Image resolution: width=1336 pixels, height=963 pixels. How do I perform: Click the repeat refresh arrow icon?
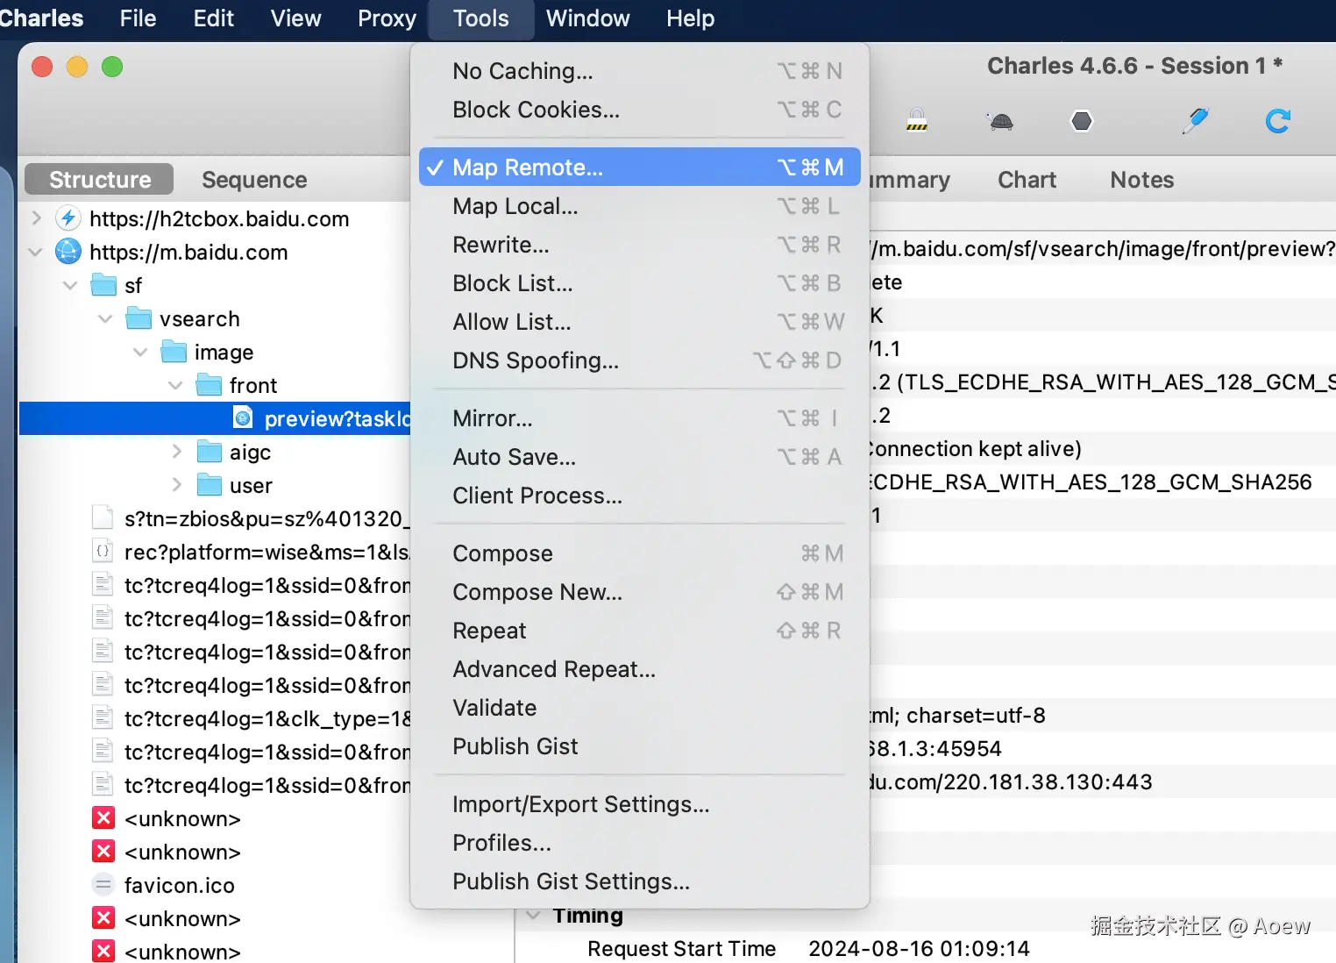pyautogui.click(x=1278, y=120)
